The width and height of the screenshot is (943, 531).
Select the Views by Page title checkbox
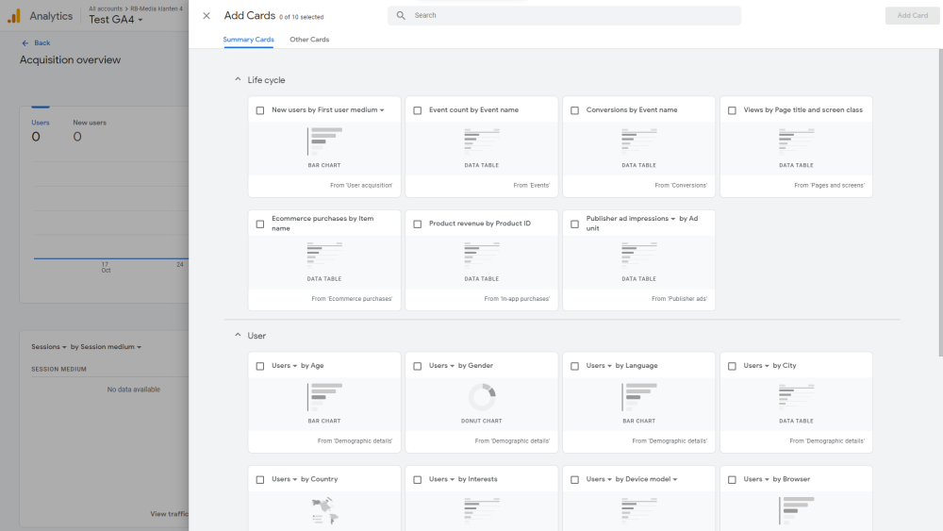coord(732,110)
